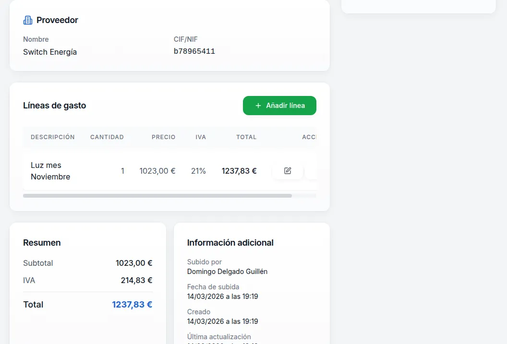This screenshot has height=344, width=507.
Task: Edit the Luz mes Noviembre expense line
Action: tap(288, 171)
